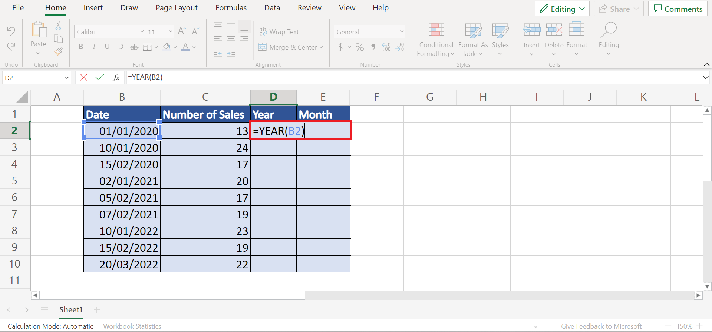This screenshot has height=332, width=712.
Task: Center text horizontally
Action: point(231,40)
